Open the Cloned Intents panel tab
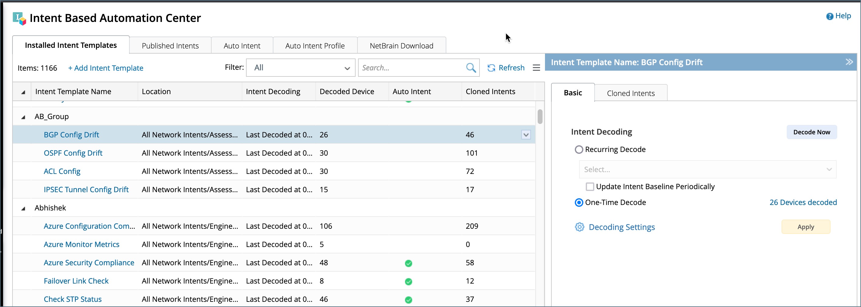 click(630, 93)
